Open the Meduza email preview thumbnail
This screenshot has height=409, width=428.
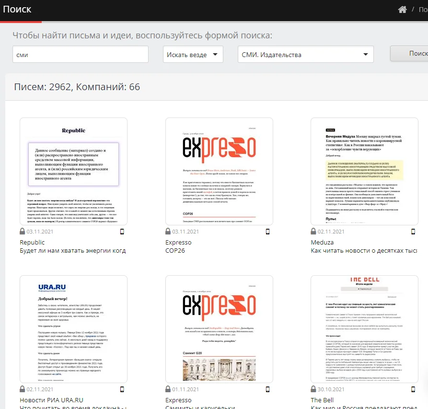click(x=364, y=171)
